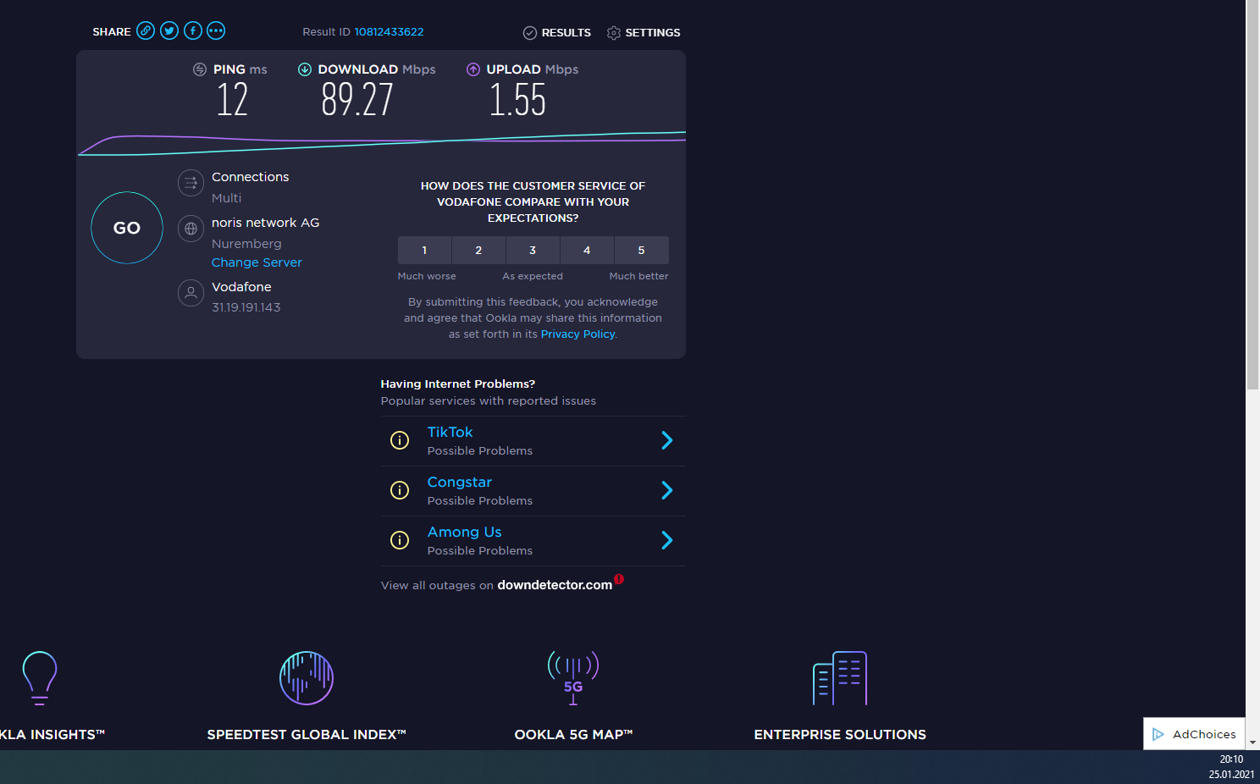Viewport: 1260px width, 784px height.
Task: Click Enterprise Solutions buildings icon
Action: click(x=840, y=678)
